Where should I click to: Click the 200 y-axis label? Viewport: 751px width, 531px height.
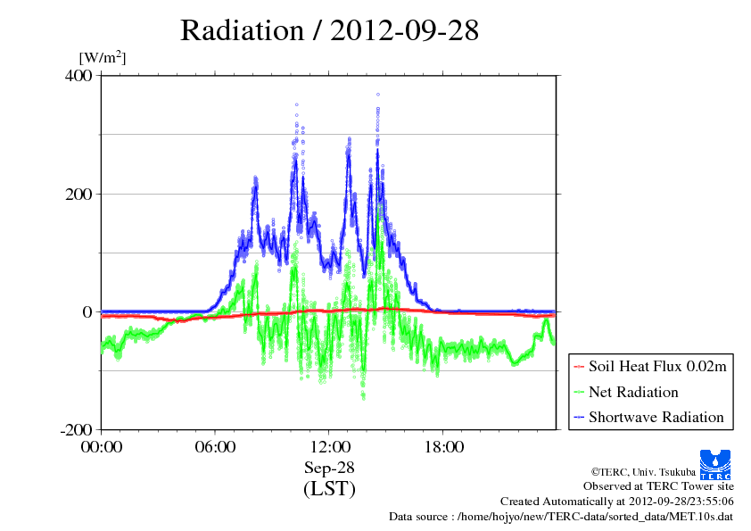coord(78,194)
